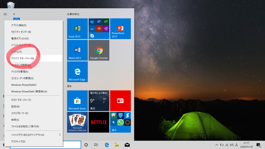The height and width of the screenshot is (149, 265).
Task: Show hidden tray icons chevron
Action: [217, 145]
